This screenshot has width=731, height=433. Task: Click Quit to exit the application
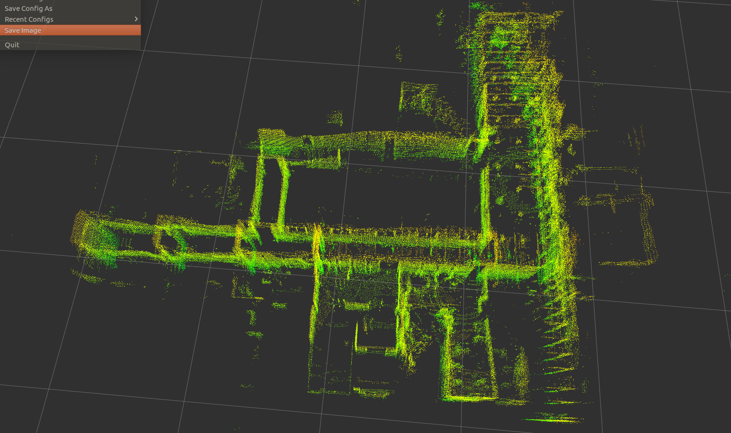[x=12, y=44]
